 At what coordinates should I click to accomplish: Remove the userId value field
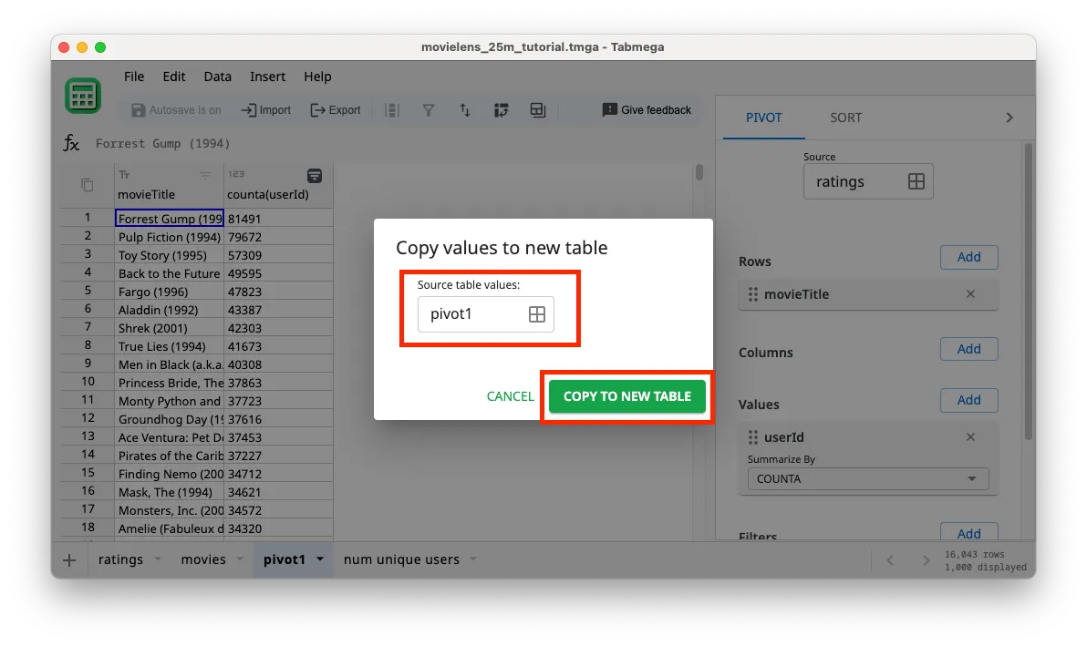click(x=970, y=437)
